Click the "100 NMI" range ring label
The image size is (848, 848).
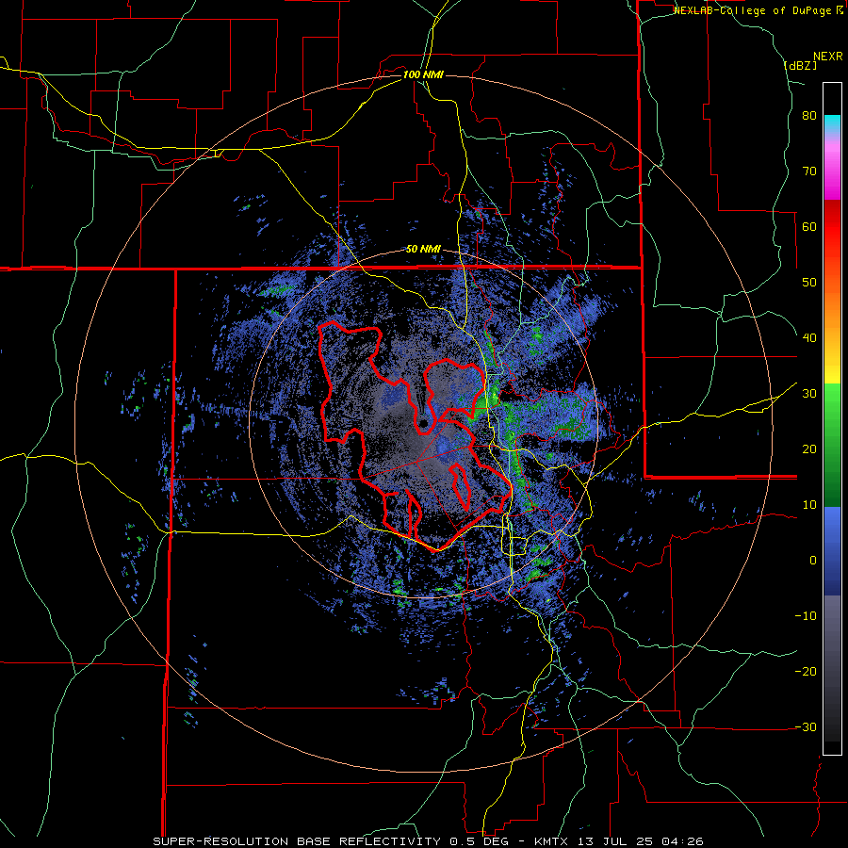pyautogui.click(x=423, y=74)
